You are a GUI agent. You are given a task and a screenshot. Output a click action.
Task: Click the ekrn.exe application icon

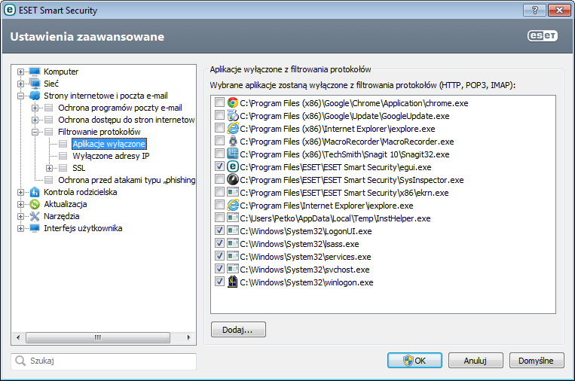(233, 192)
